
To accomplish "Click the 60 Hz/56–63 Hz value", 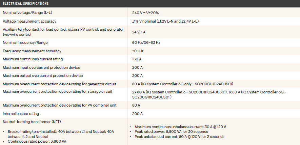I will coord(146,43).
